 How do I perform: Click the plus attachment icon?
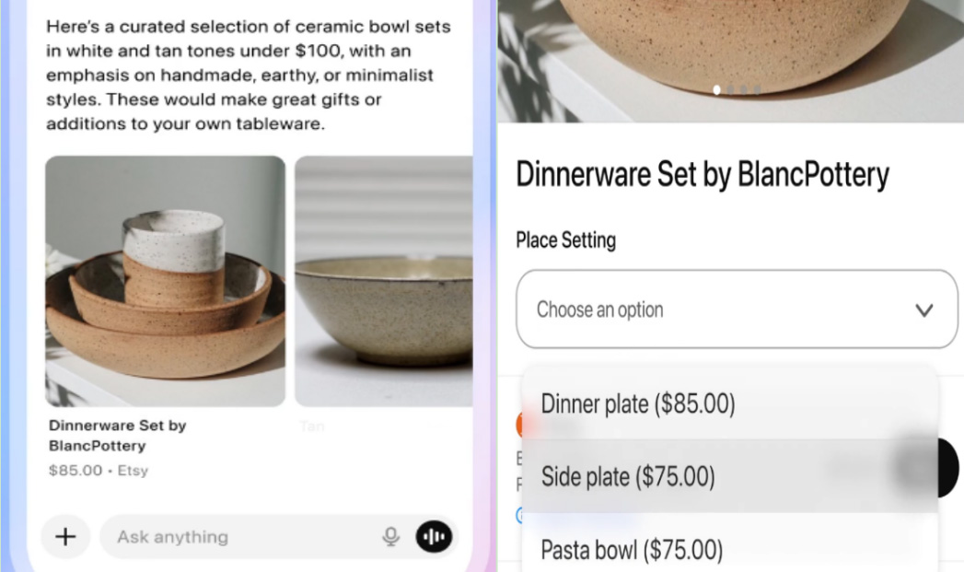[65, 537]
